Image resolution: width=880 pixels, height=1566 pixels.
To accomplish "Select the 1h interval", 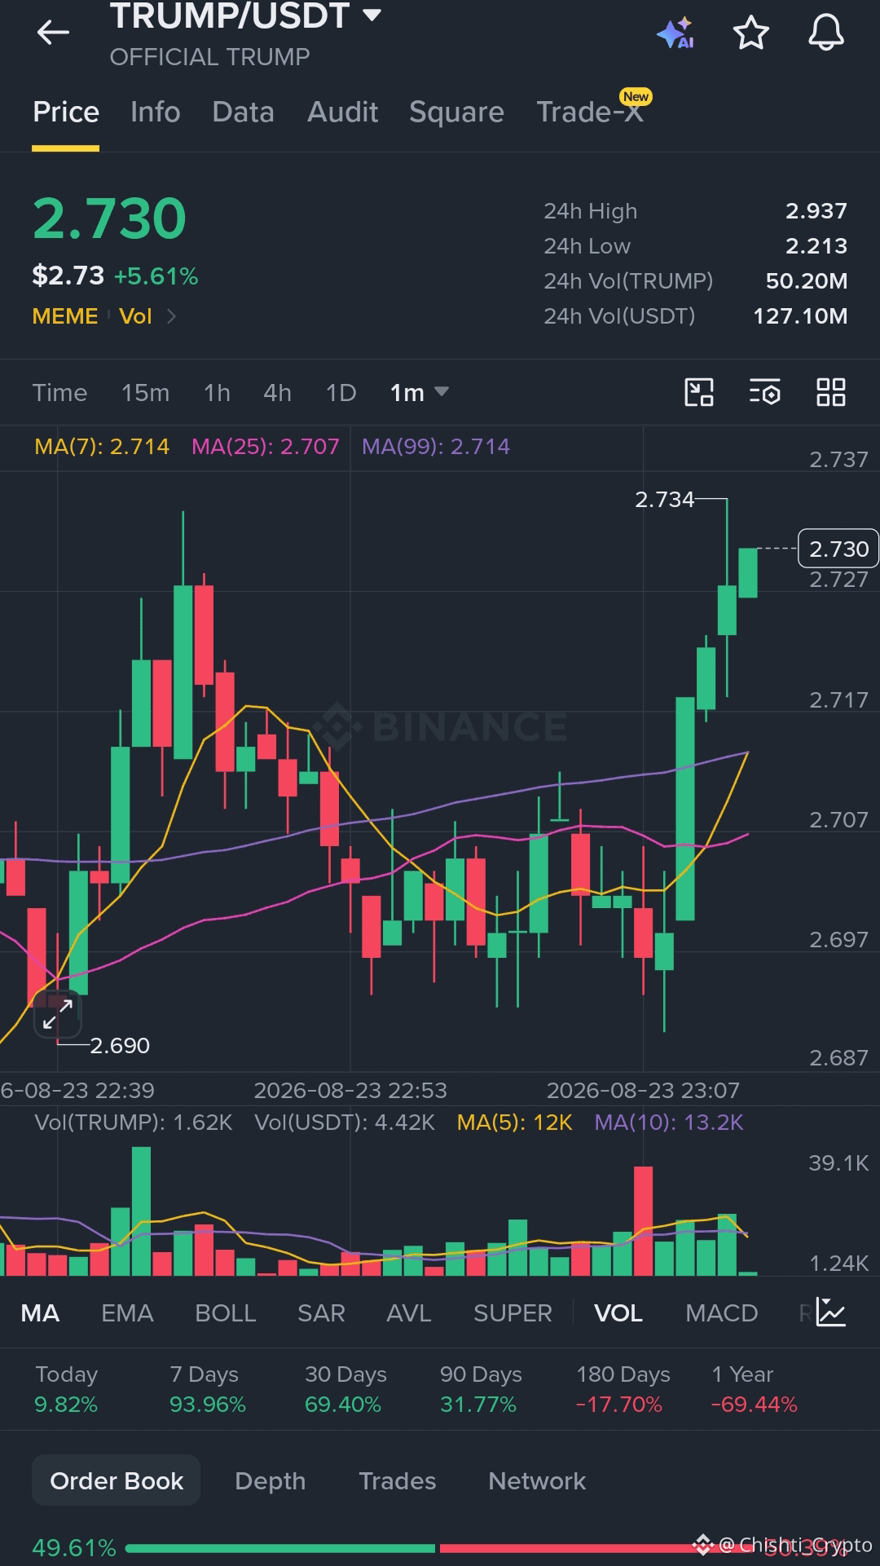I will (x=217, y=392).
